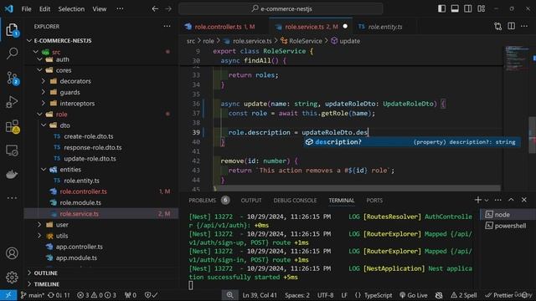Go back in navigation history
Screen dimensions: 536x301
(x=155, y=9)
